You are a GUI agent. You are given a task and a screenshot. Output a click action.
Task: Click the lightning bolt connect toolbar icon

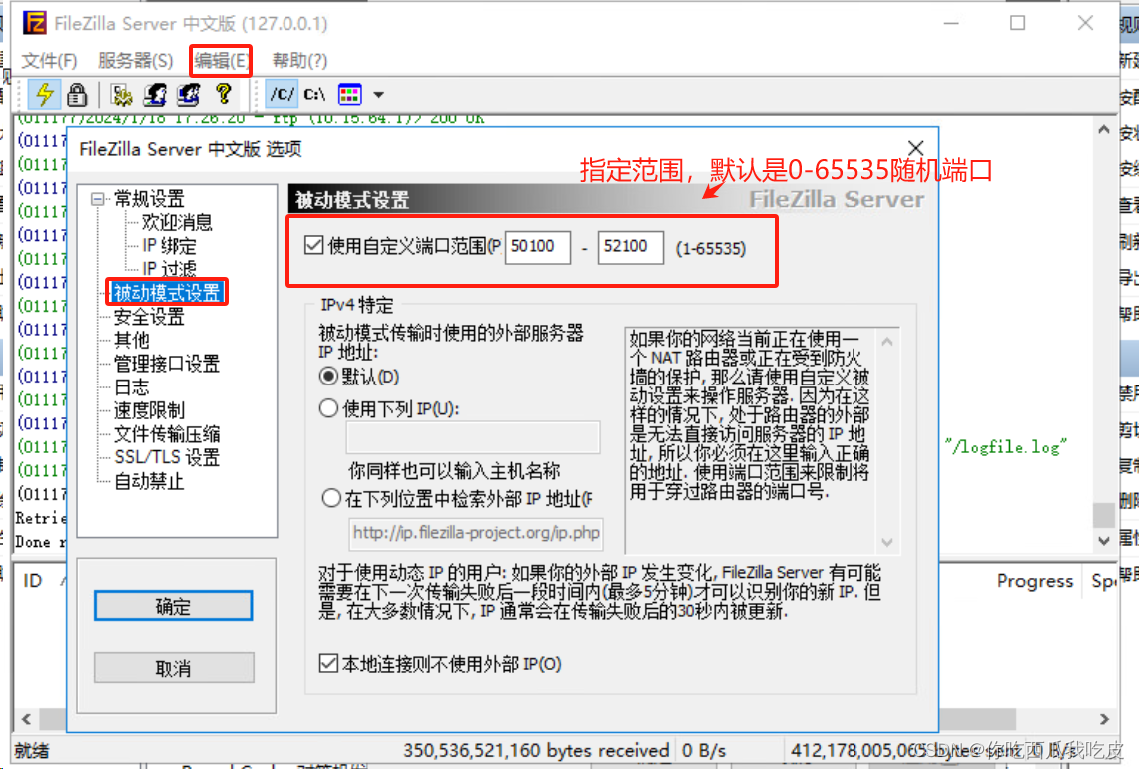coord(44,95)
